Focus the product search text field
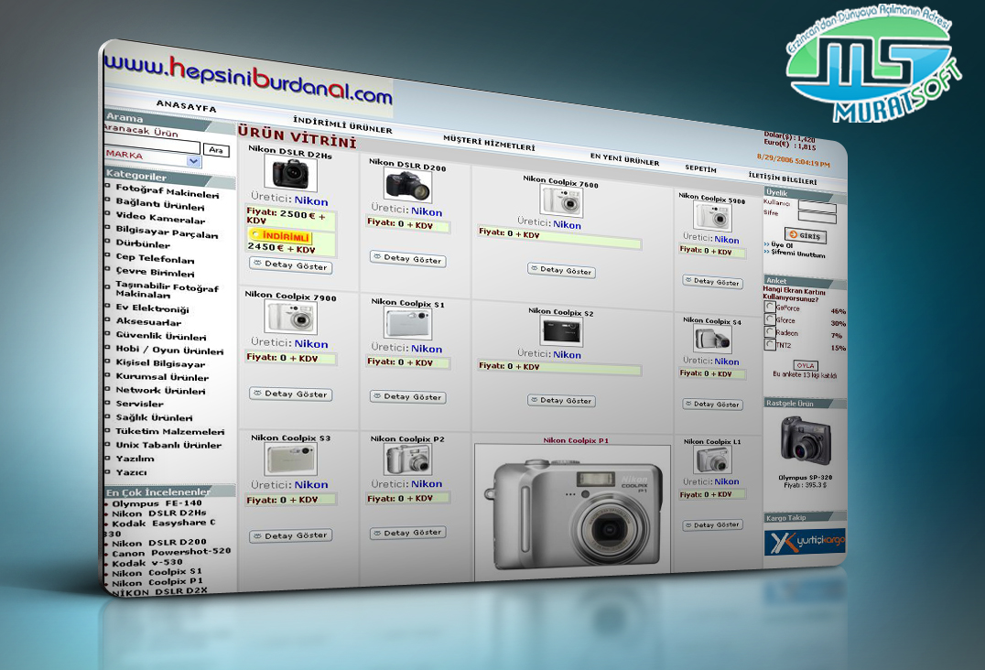 [153, 145]
